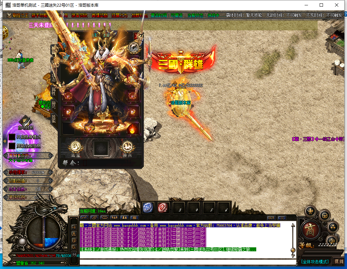Open the 技能 side tab
The height and width of the screenshot is (269, 347).
54,118
